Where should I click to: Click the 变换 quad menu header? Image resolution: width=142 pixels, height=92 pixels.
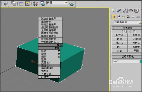point(49,48)
